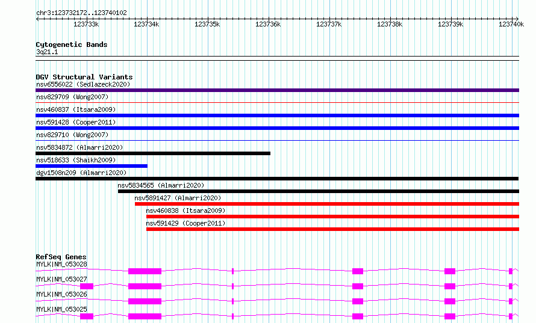Select black bar under nsv5834872 (Almarri2020)
The image size is (536, 323).
[153, 153]
